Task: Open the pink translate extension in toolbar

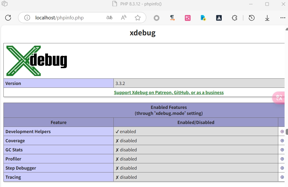Action: [187, 18]
